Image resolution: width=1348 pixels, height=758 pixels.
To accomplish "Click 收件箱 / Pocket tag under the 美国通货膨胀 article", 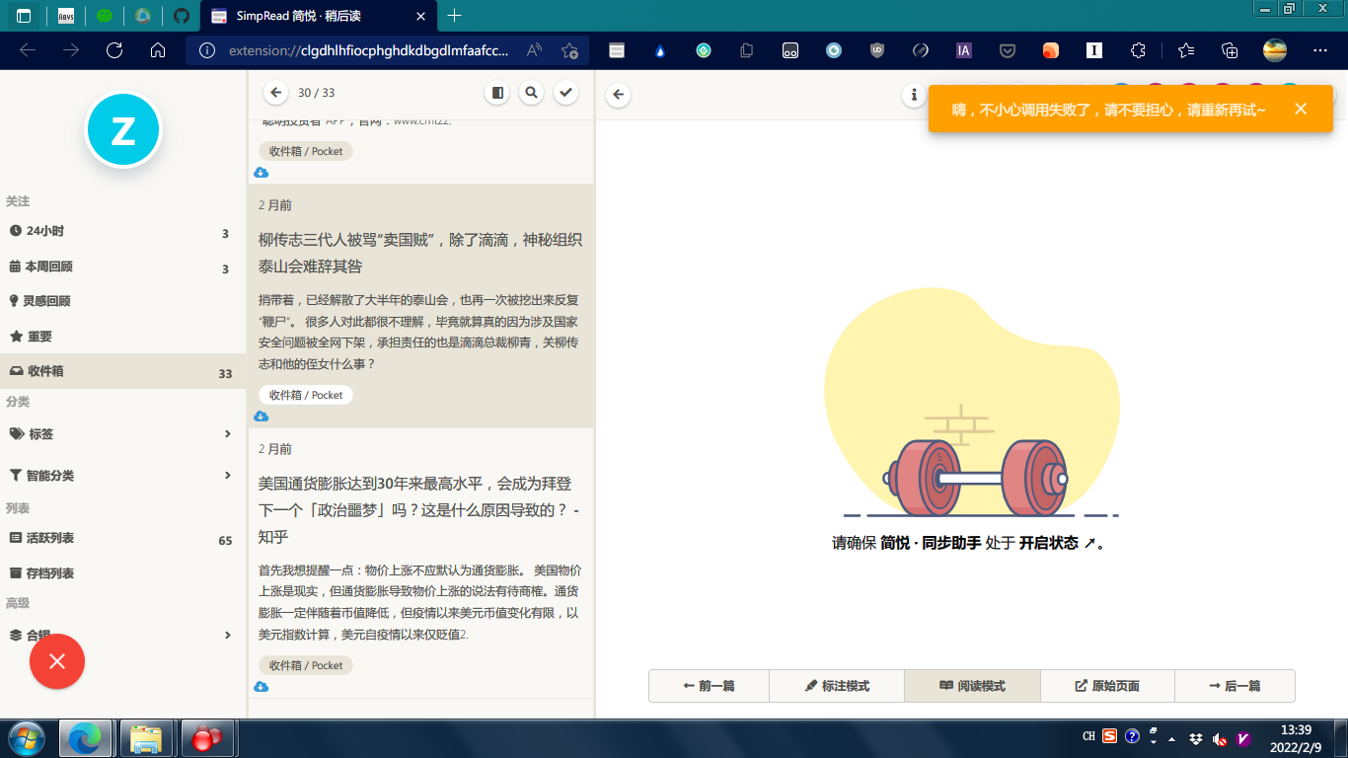I will (306, 665).
